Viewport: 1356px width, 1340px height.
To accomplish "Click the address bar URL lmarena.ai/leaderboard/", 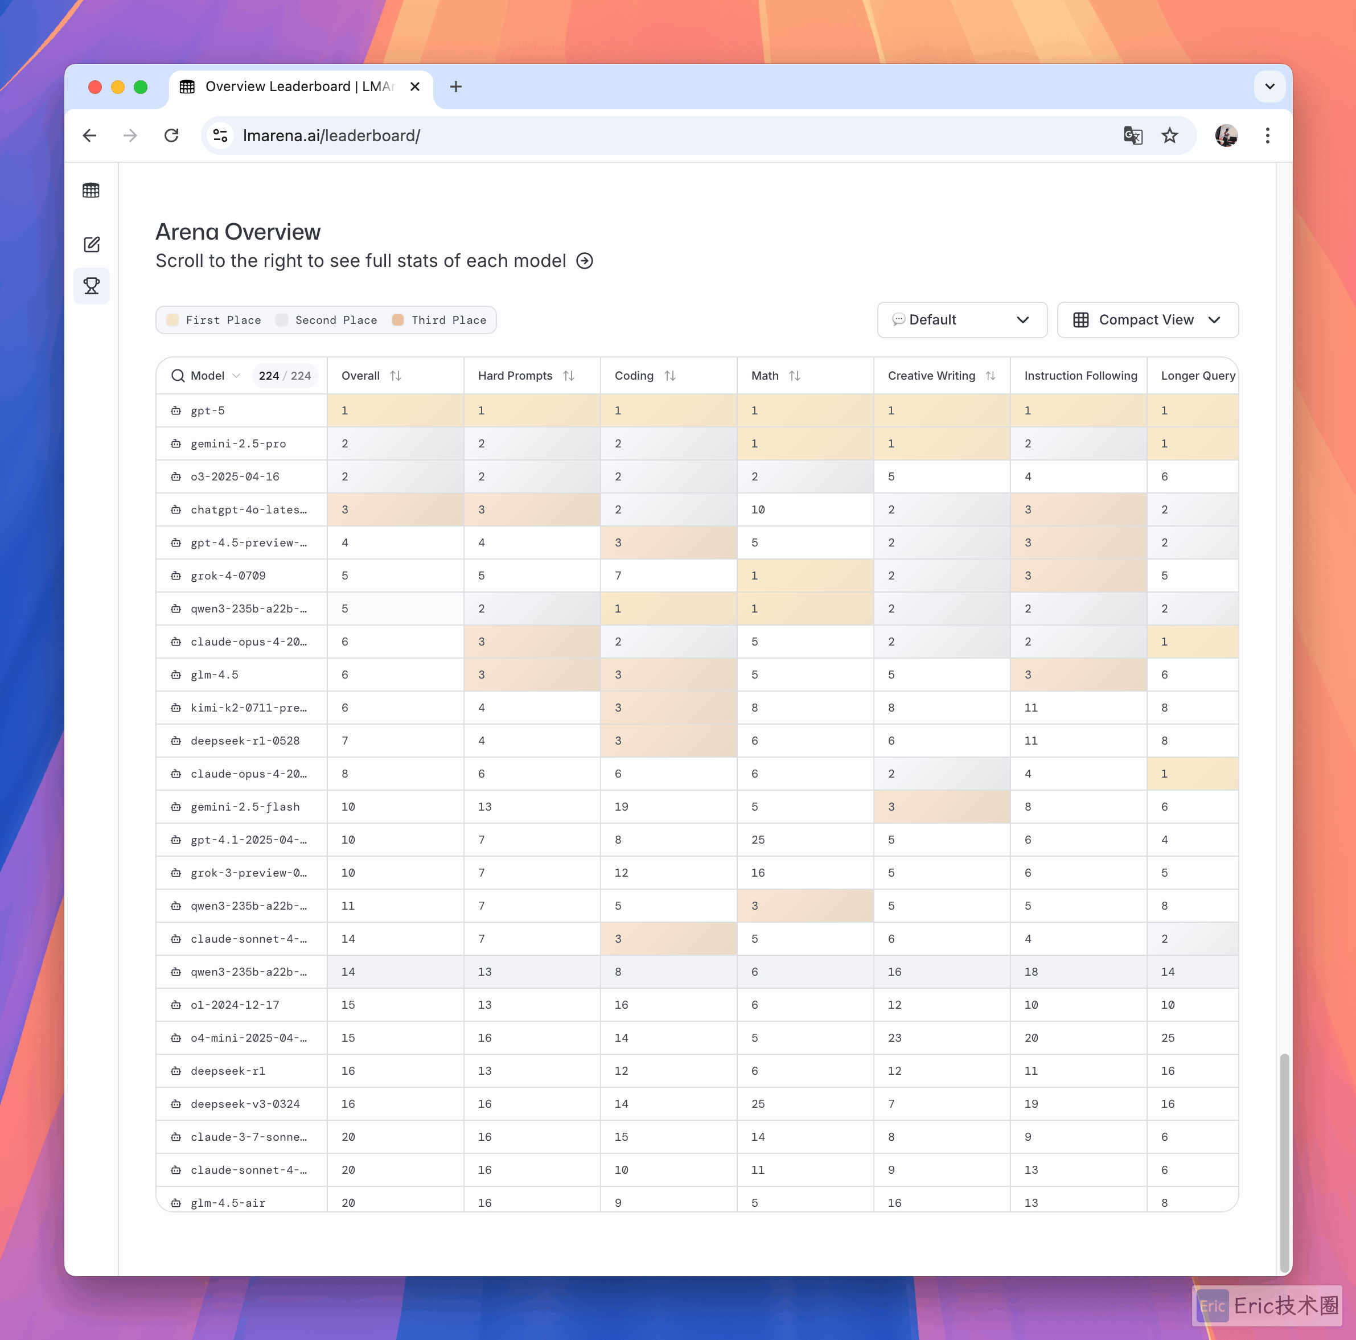I will (331, 135).
